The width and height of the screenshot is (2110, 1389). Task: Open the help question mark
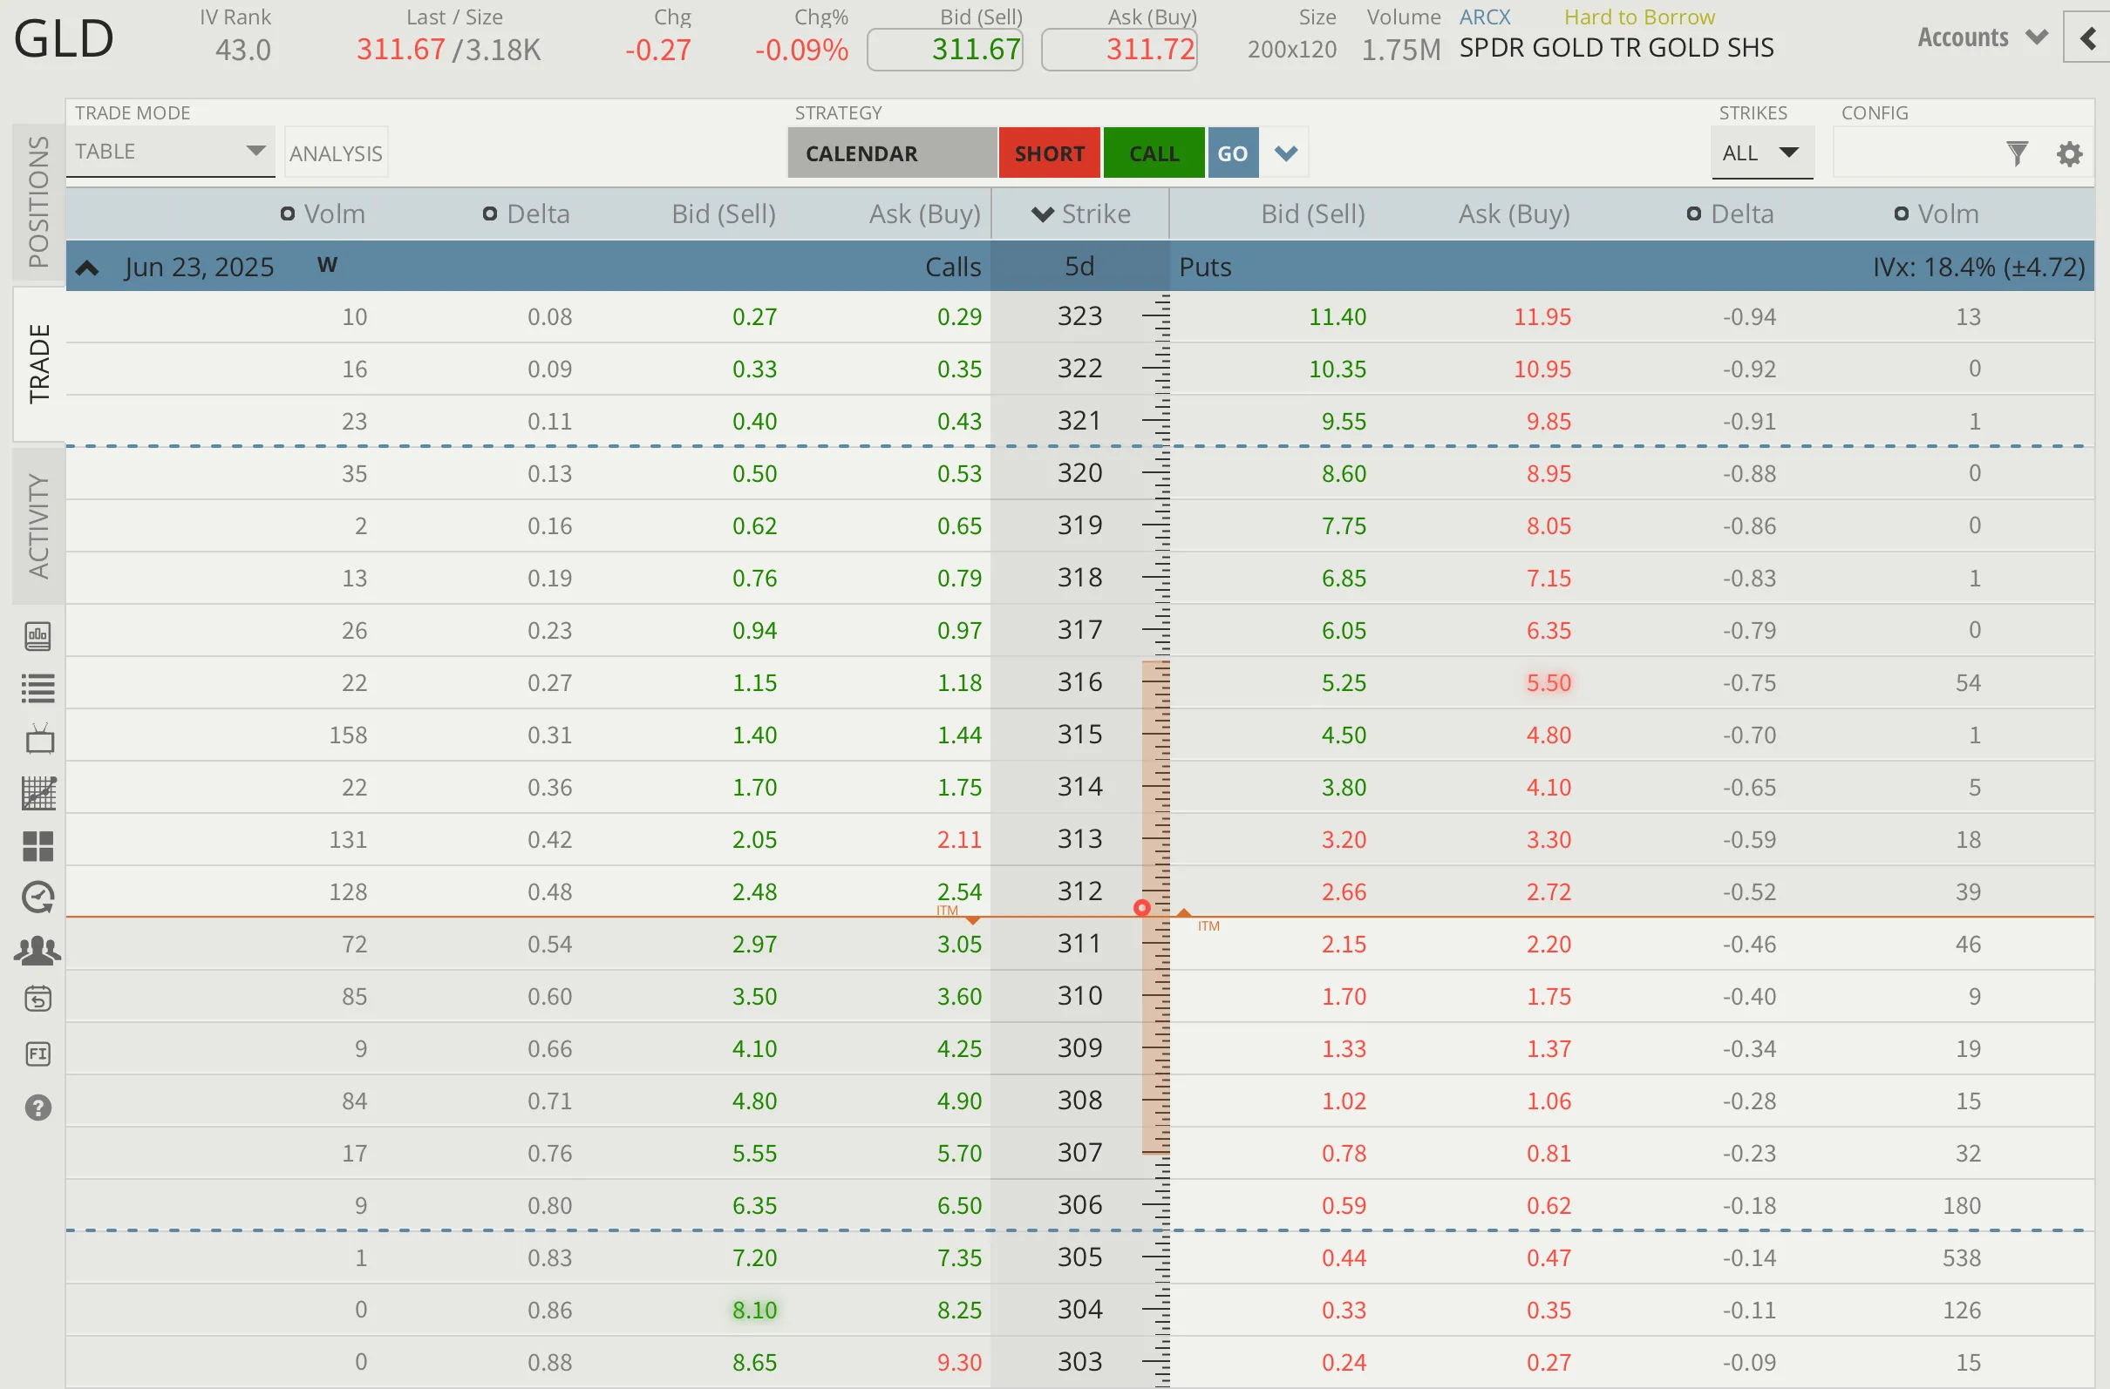pos(38,1108)
